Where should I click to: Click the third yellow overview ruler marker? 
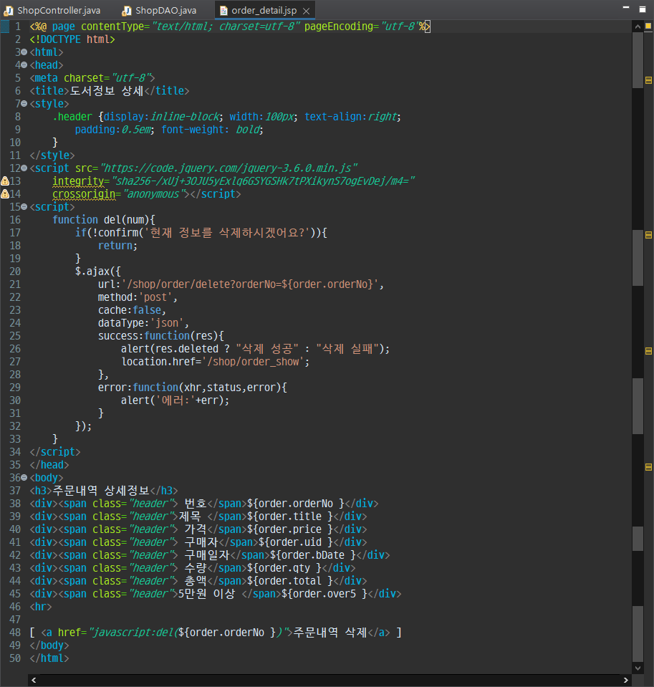point(649,351)
